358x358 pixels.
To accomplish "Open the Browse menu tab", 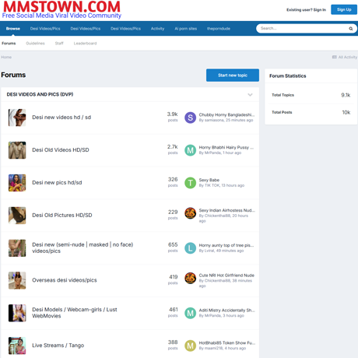I will pos(13,29).
